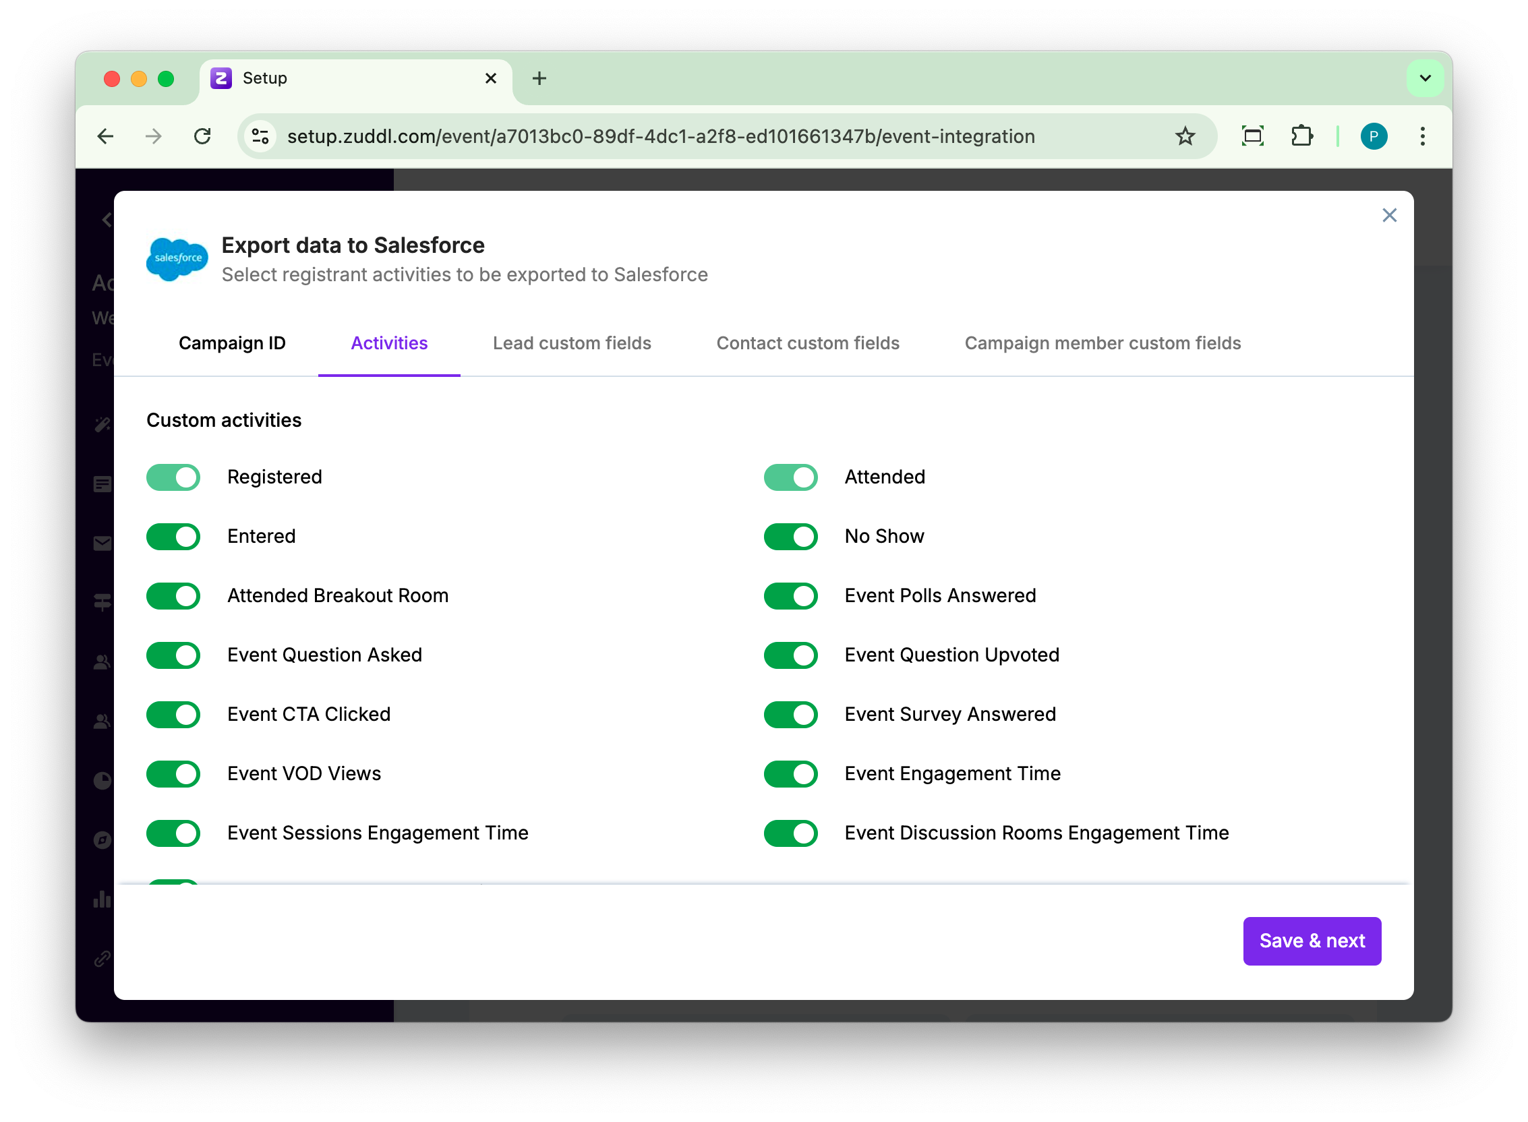
Task: Click the reload page icon
Action: coord(202,136)
